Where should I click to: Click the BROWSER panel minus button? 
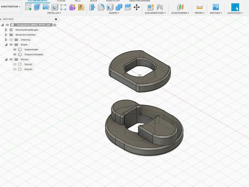pos(56,19)
